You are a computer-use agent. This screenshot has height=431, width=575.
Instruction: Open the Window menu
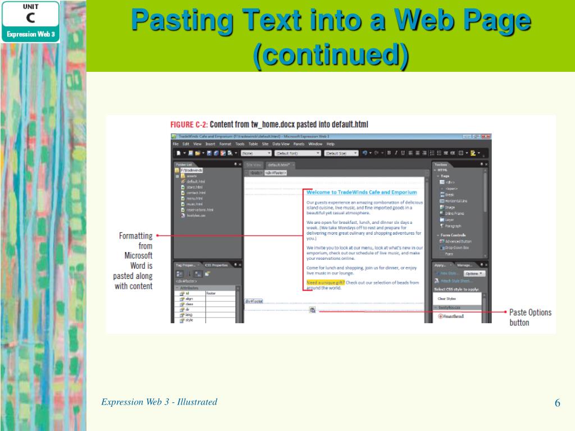[x=316, y=144]
